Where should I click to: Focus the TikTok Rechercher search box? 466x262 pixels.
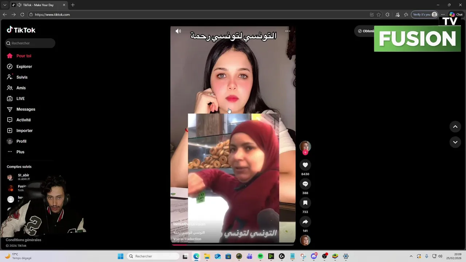(30, 43)
